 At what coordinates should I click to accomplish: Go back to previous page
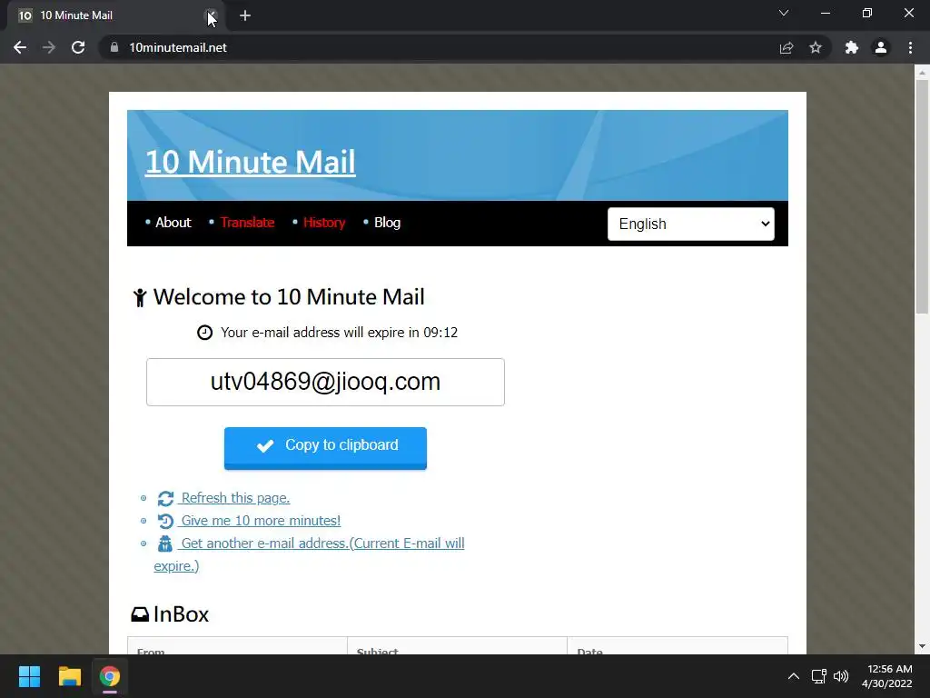coord(20,47)
